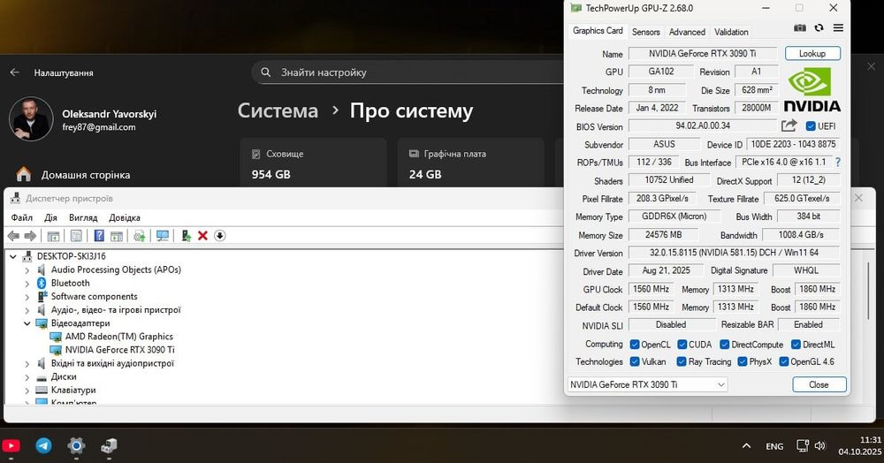Toggle the DirectML checkbox
The width and height of the screenshot is (884, 463).
pyautogui.click(x=796, y=344)
